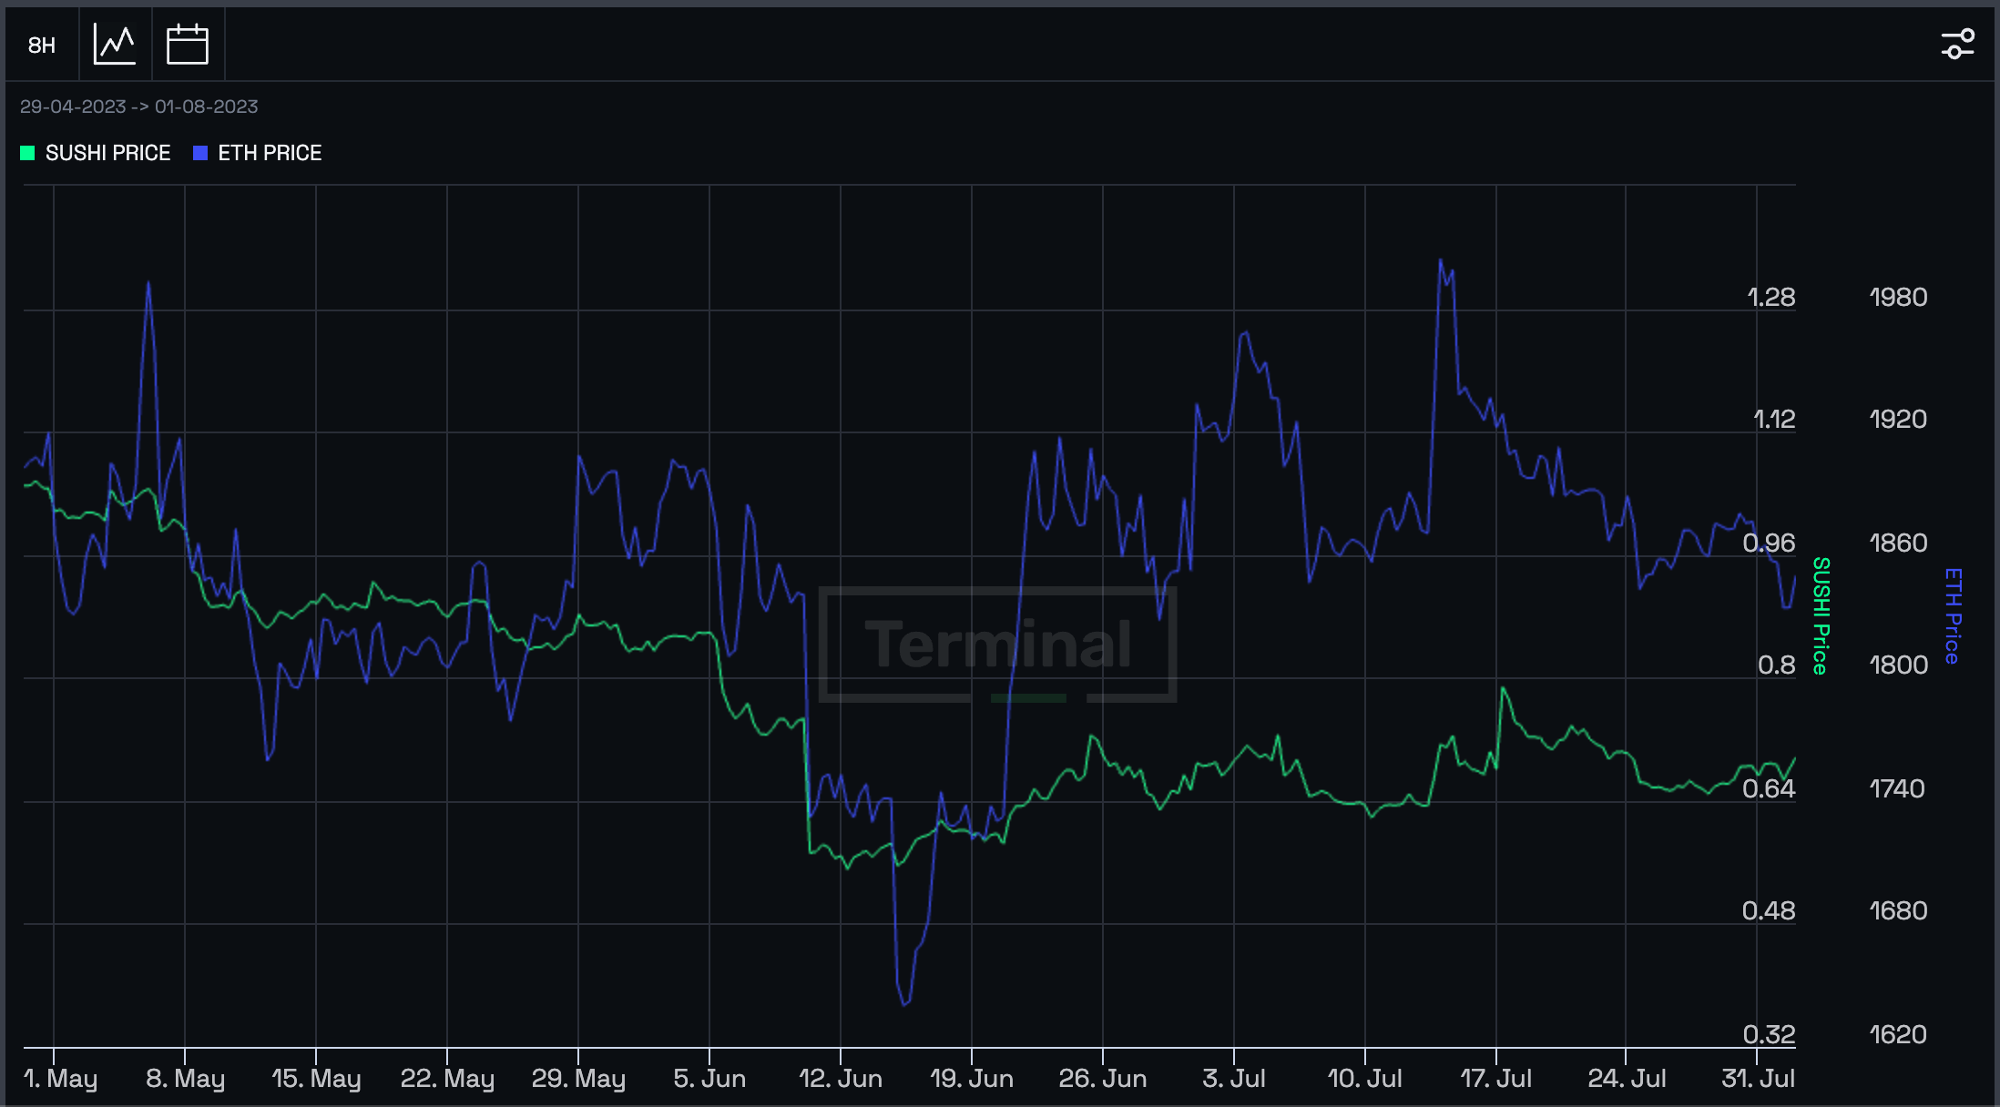
Task: Click the 31. Jul x-axis label
Action: coord(1758,1079)
